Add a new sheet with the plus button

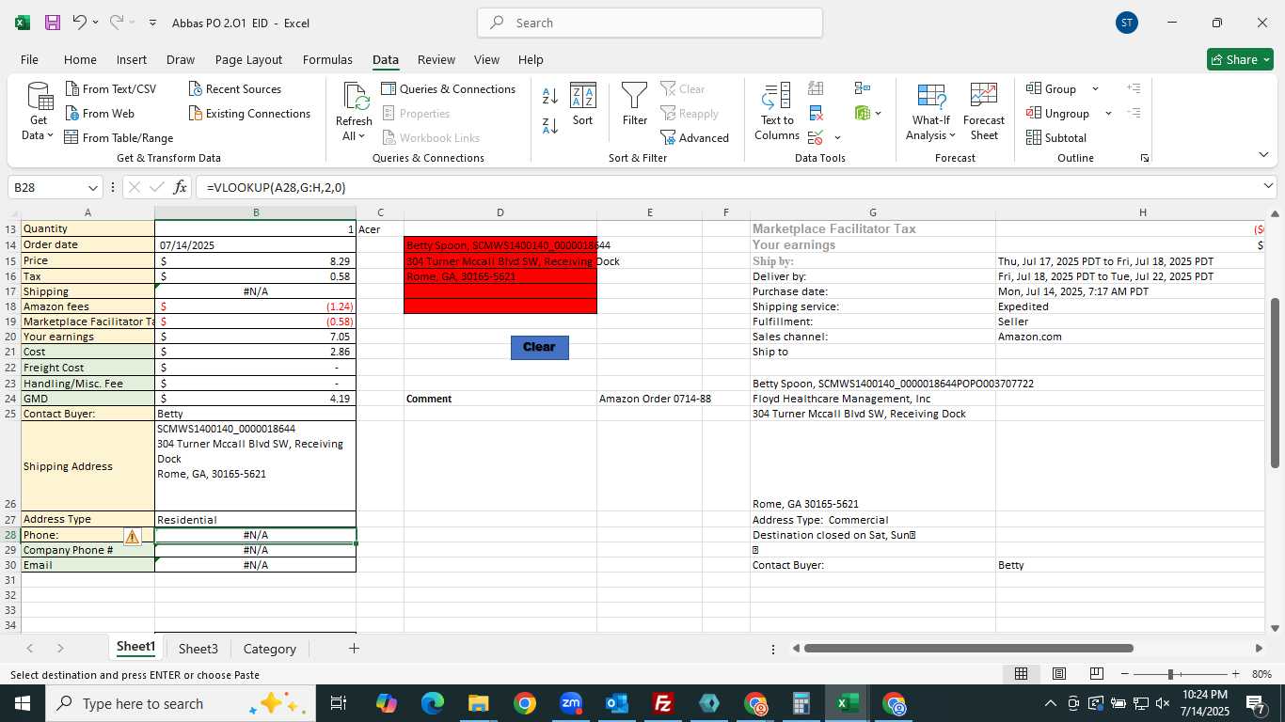pos(354,649)
